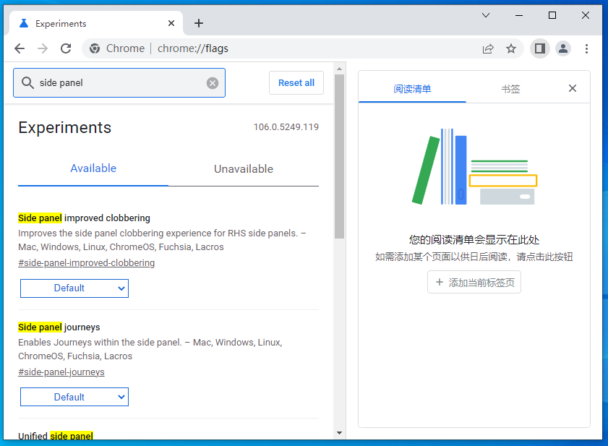Click the Side panel journeys title

[x=59, y=327]
